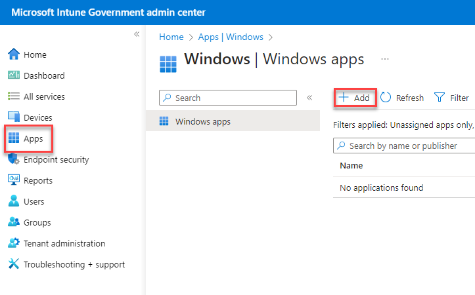Viewport: 475px width, 295px height.
Task: Open Endpoint security in the sidebar
Action: point(49,159)
